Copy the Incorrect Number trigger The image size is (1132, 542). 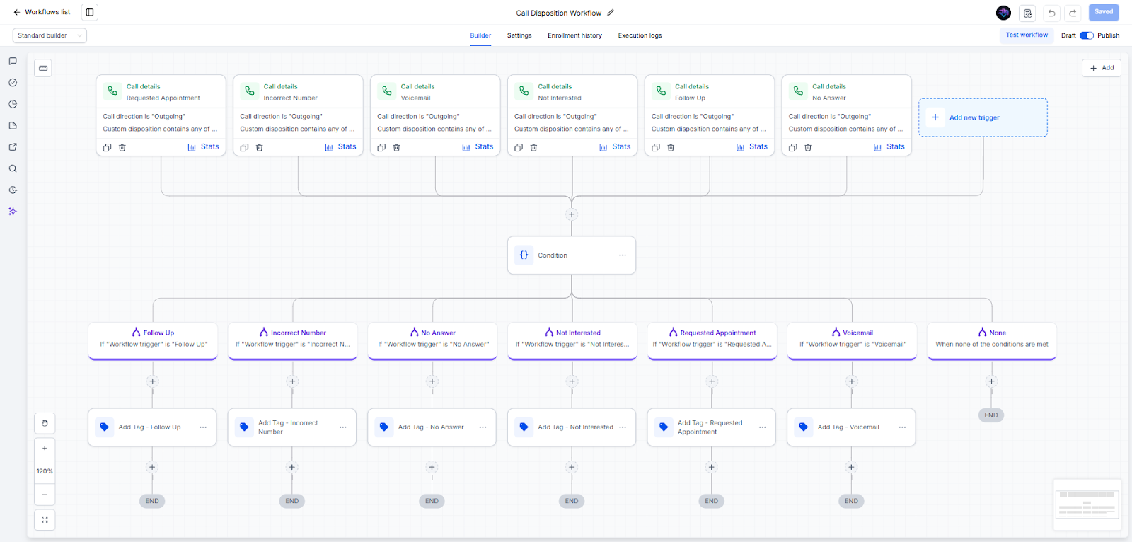(x=244, y=147)
